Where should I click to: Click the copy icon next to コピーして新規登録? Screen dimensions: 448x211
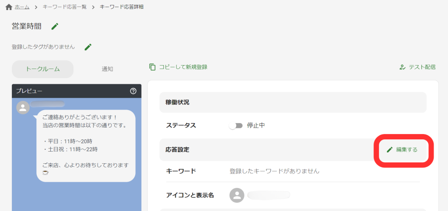point(153,67)
